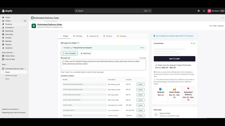Open Test Store 1 account menu
225x126 pixels.
pyautogui.click(x=216, y=11)
